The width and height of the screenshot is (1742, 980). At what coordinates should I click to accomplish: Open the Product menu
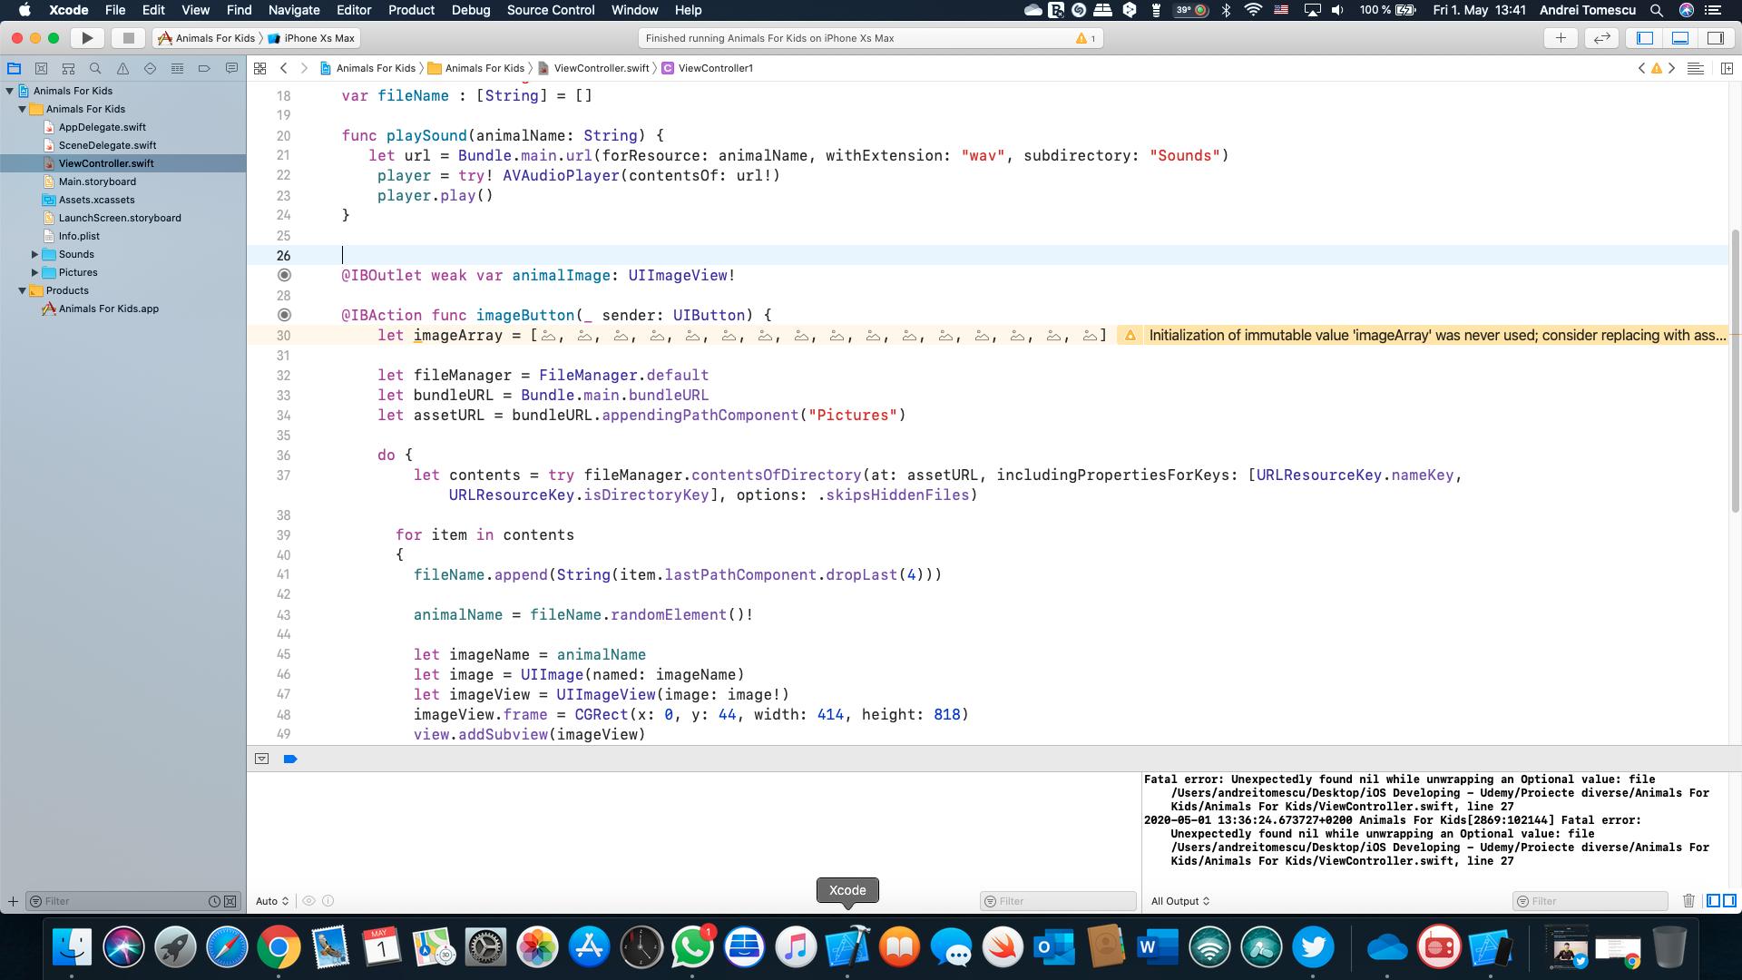pos(411,10)
